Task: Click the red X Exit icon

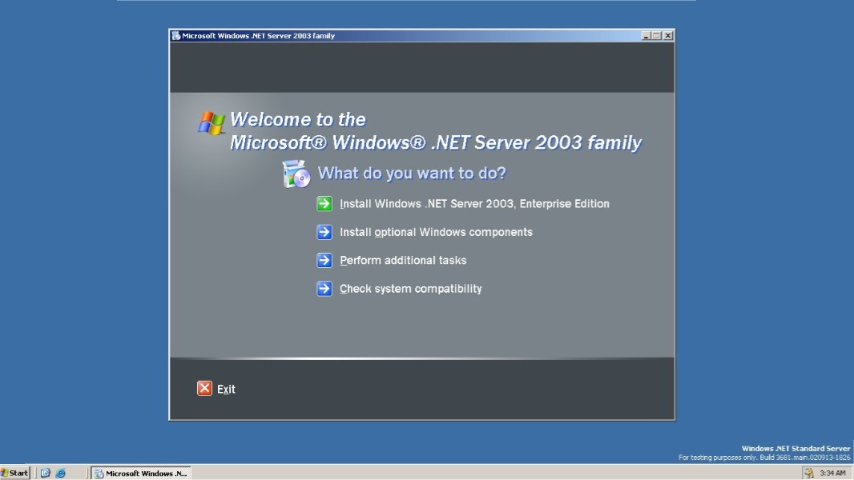Action: 204,388
